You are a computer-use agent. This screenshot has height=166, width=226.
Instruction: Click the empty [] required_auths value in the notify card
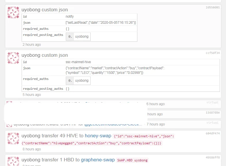68,29
